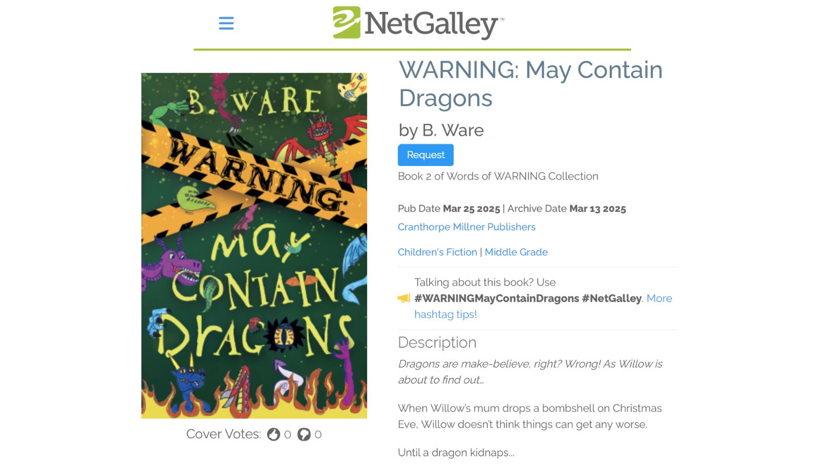This screenshot has height=464, width=825.
Task: Browse the Children's Fiction category
Action: 437,252
